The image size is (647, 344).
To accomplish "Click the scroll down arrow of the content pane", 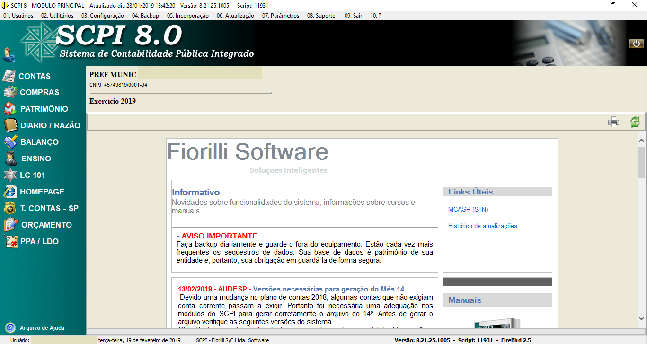I will [x=642, y=318].
